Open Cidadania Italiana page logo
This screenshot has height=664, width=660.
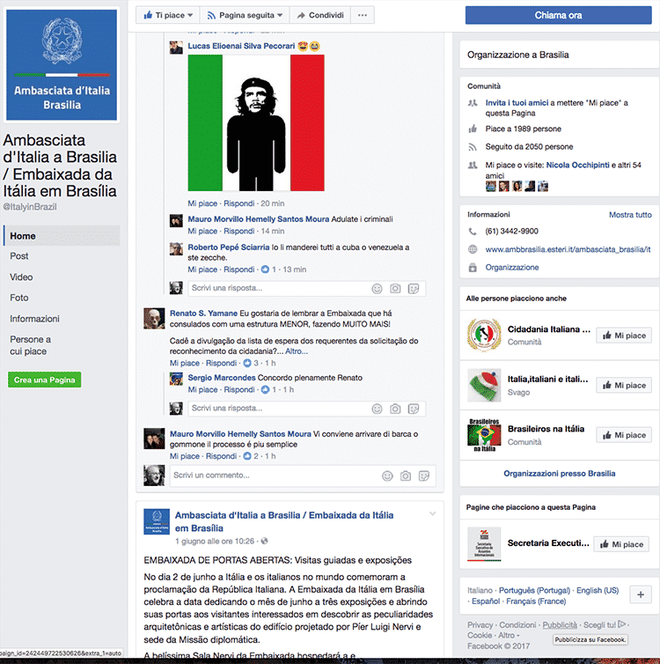pos(484,335)
